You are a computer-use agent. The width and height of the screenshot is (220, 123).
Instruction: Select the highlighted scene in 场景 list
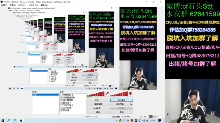pyautogui.click(x=45, y=95)
